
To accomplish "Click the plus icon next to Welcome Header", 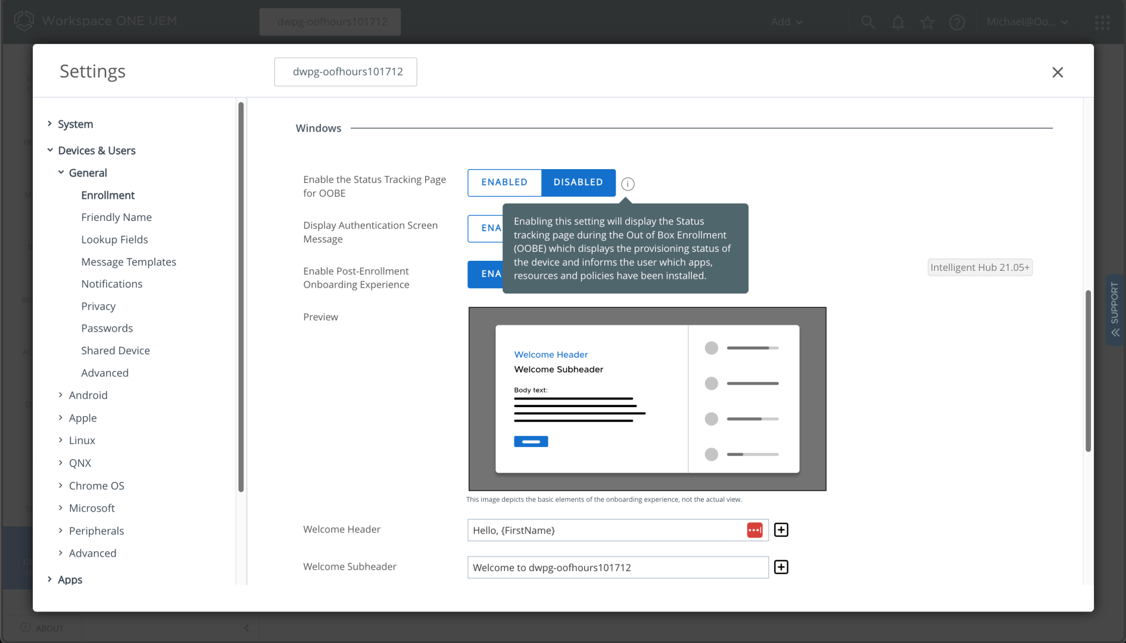I will tap(781, 530).
